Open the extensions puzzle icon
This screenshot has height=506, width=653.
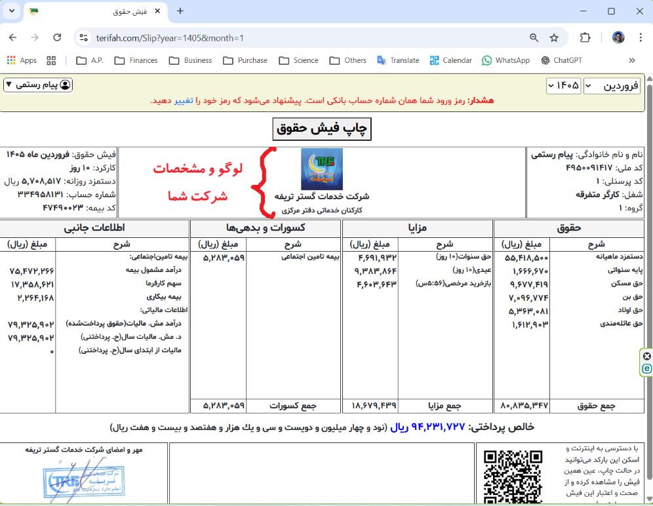pos(585,37)
